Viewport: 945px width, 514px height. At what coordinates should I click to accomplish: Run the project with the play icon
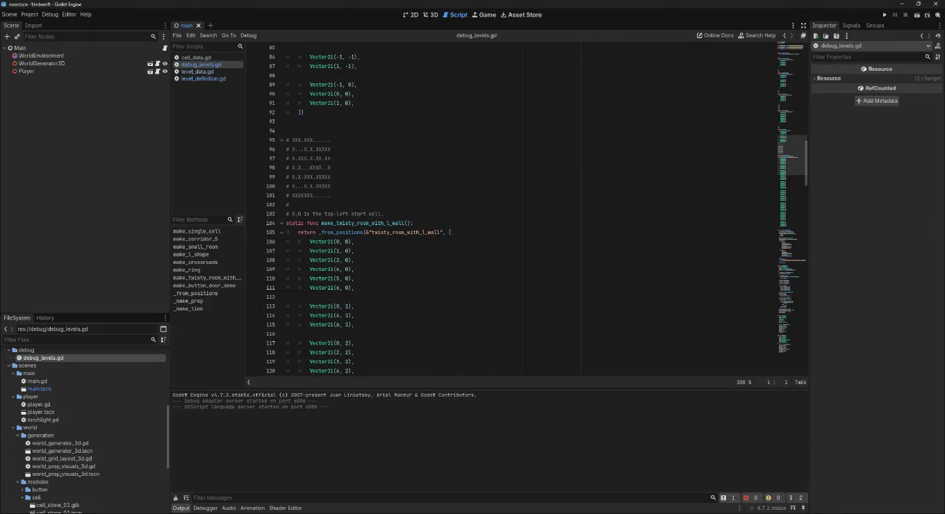click(885, 15)
